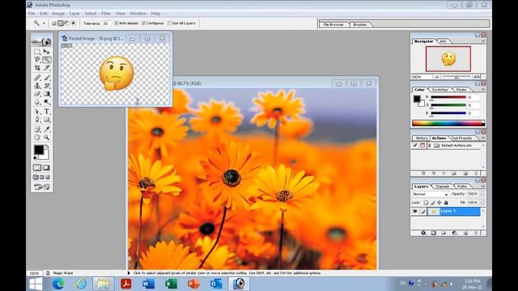This screenshot has width=518, height=291.
Task: Select the Eraser tool
Action: [37, 94]
